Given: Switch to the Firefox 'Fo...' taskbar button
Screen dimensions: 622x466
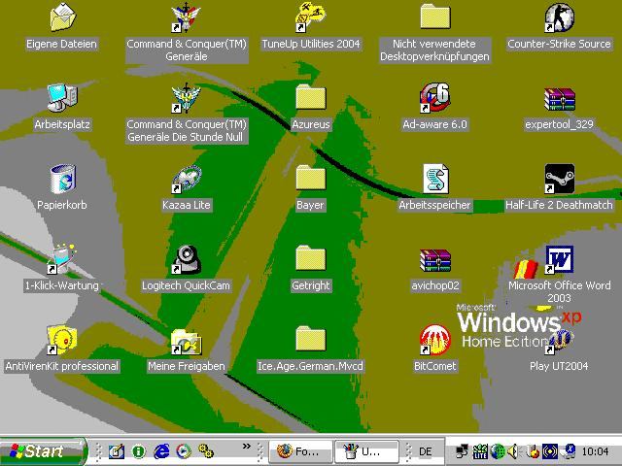Looking at the screenshot, I should [300, 451].
